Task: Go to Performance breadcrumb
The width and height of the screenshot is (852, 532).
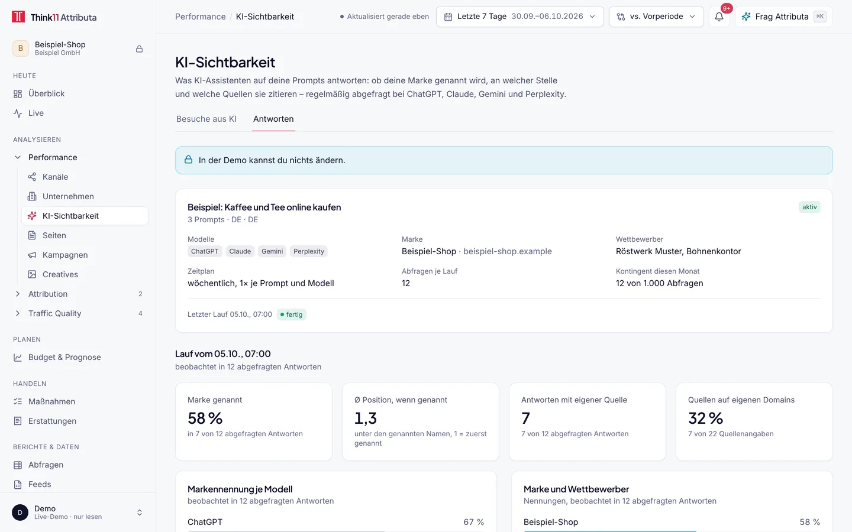Action: pos(201,17)
